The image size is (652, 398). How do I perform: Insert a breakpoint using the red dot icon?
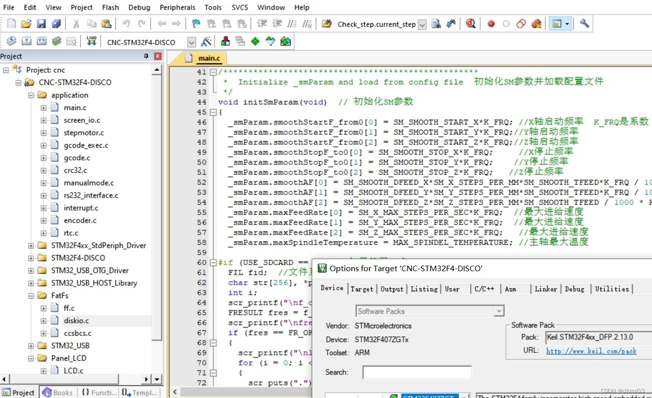491,24
